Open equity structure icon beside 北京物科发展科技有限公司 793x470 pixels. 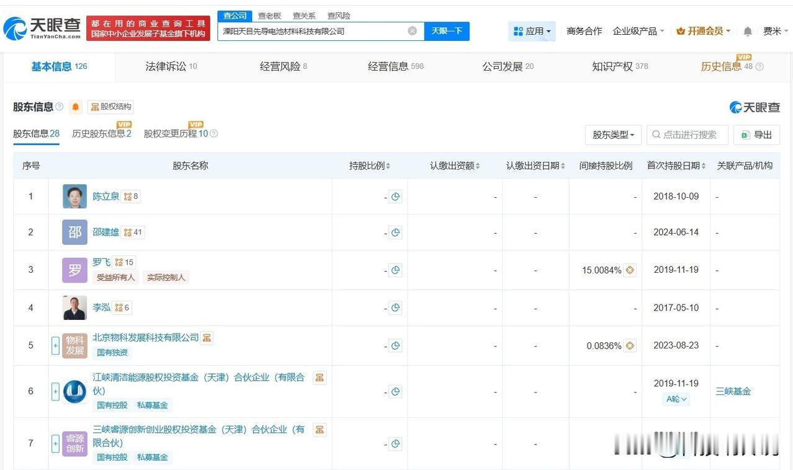tap(207, 338)
